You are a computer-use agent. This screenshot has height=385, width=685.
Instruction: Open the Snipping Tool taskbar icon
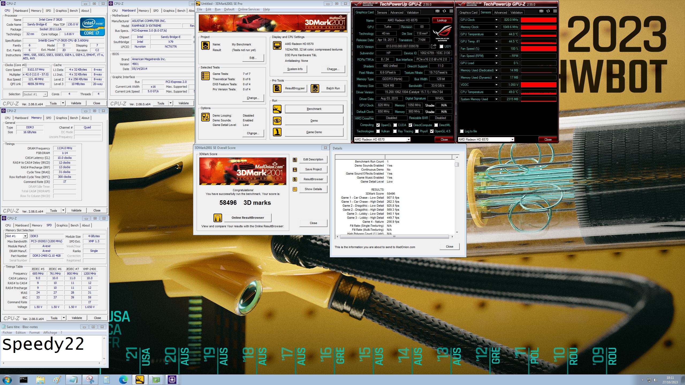click(90, 379)
